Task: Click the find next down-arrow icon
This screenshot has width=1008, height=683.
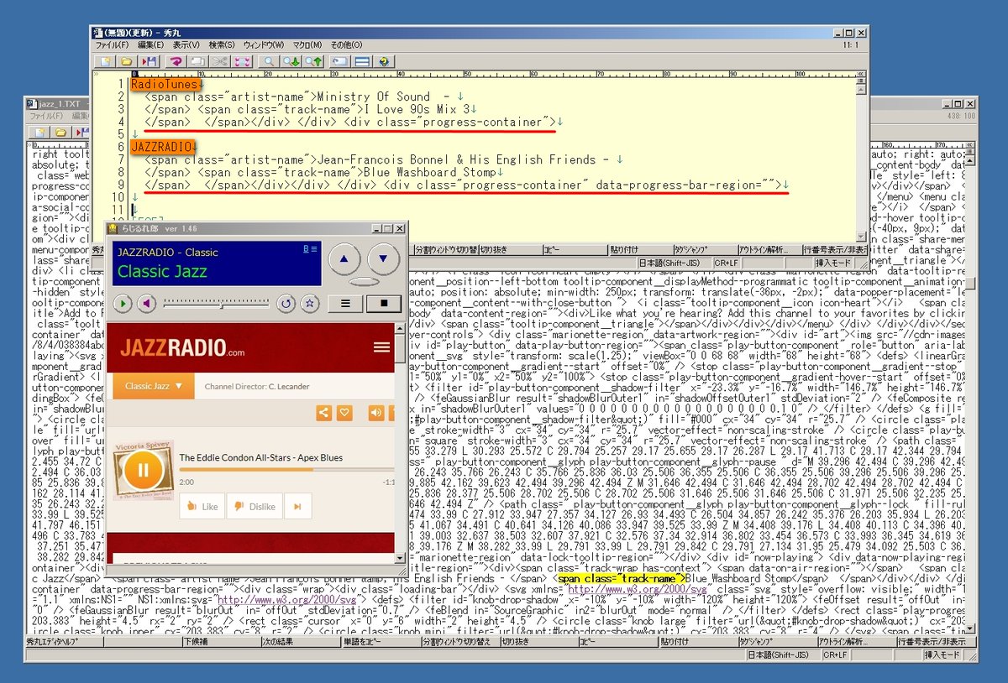Action: pos(291,61)
